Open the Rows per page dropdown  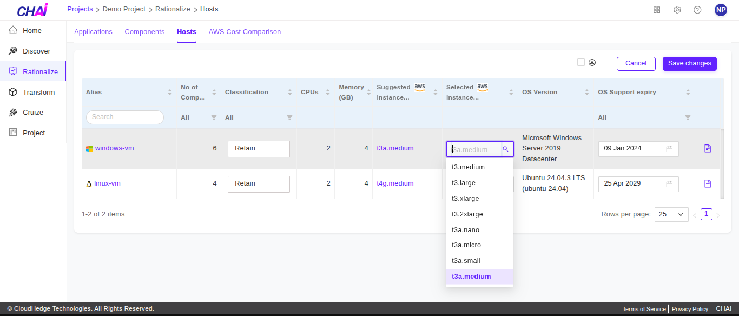point(671,214)
